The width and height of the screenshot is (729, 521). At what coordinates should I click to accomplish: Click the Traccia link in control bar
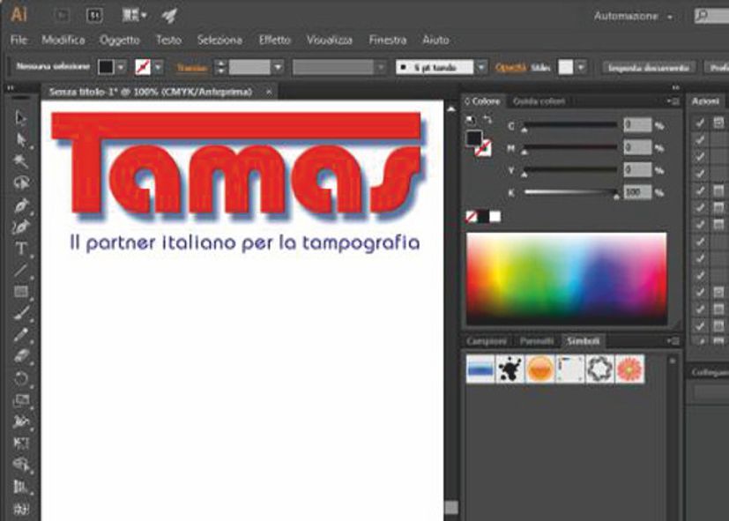[192, 68]
